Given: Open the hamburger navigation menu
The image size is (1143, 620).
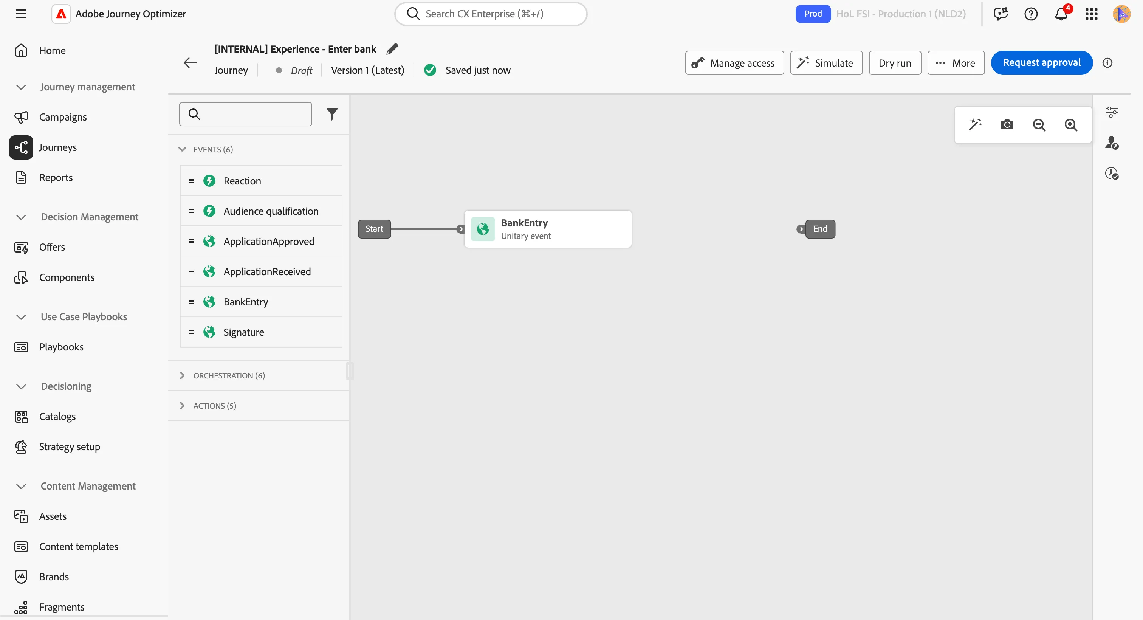Looking at the screenshot, I should point(21,14).
